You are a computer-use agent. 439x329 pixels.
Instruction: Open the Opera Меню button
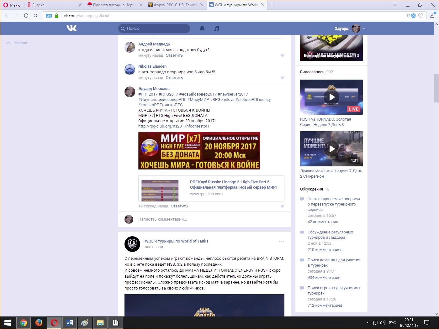pos(12,5)
